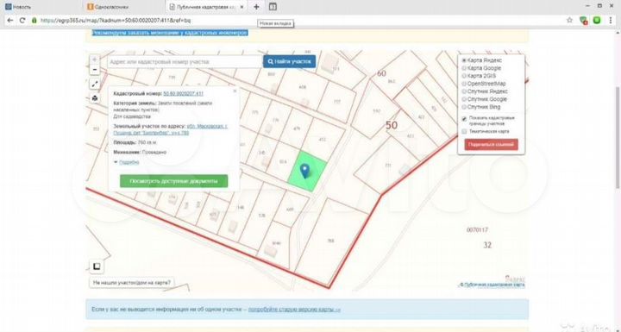Click the print map icon
The height and width of the screenshot is (332, 621).
(95, 97)
